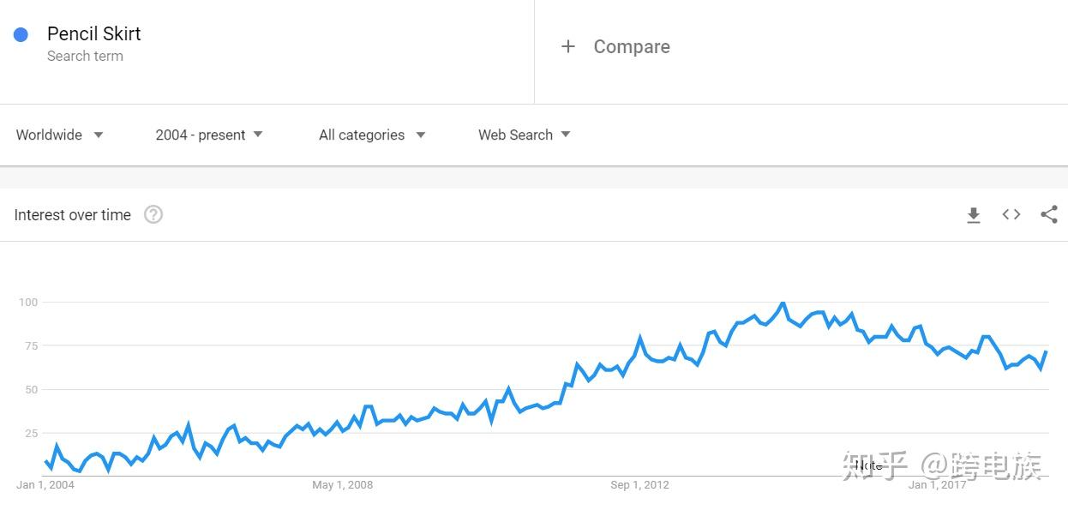
Task: Click the Note marker on the chart
Action: (x=868, y=465)
